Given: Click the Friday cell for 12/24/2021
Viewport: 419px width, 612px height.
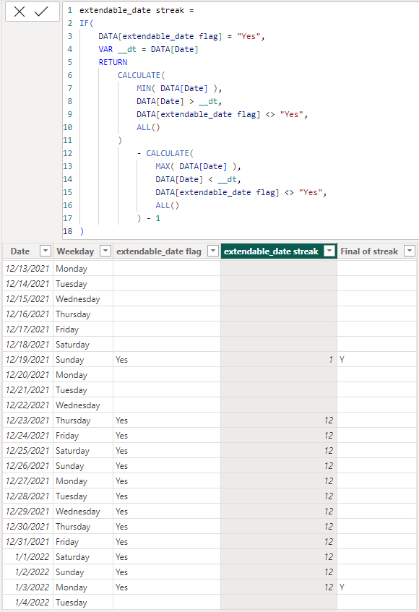Looking at the screenshot, I should coord(82,436).
